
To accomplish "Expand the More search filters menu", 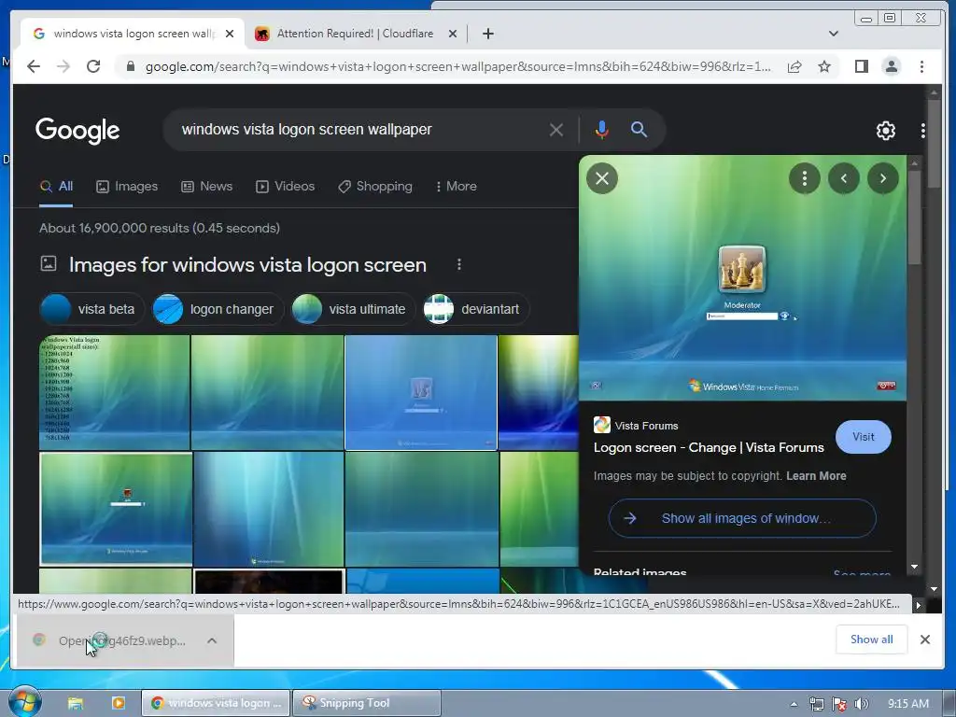I will click(x=456, y=186).
